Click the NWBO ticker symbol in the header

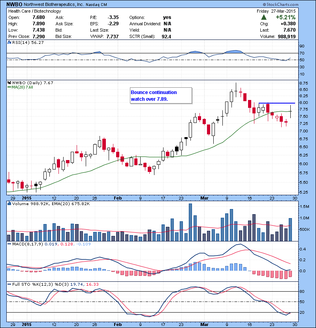coord(14,4)
